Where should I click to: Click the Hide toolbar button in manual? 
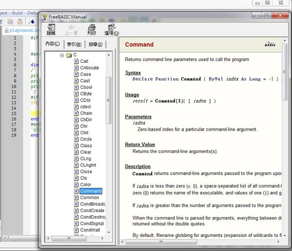[x=51, y=29]
